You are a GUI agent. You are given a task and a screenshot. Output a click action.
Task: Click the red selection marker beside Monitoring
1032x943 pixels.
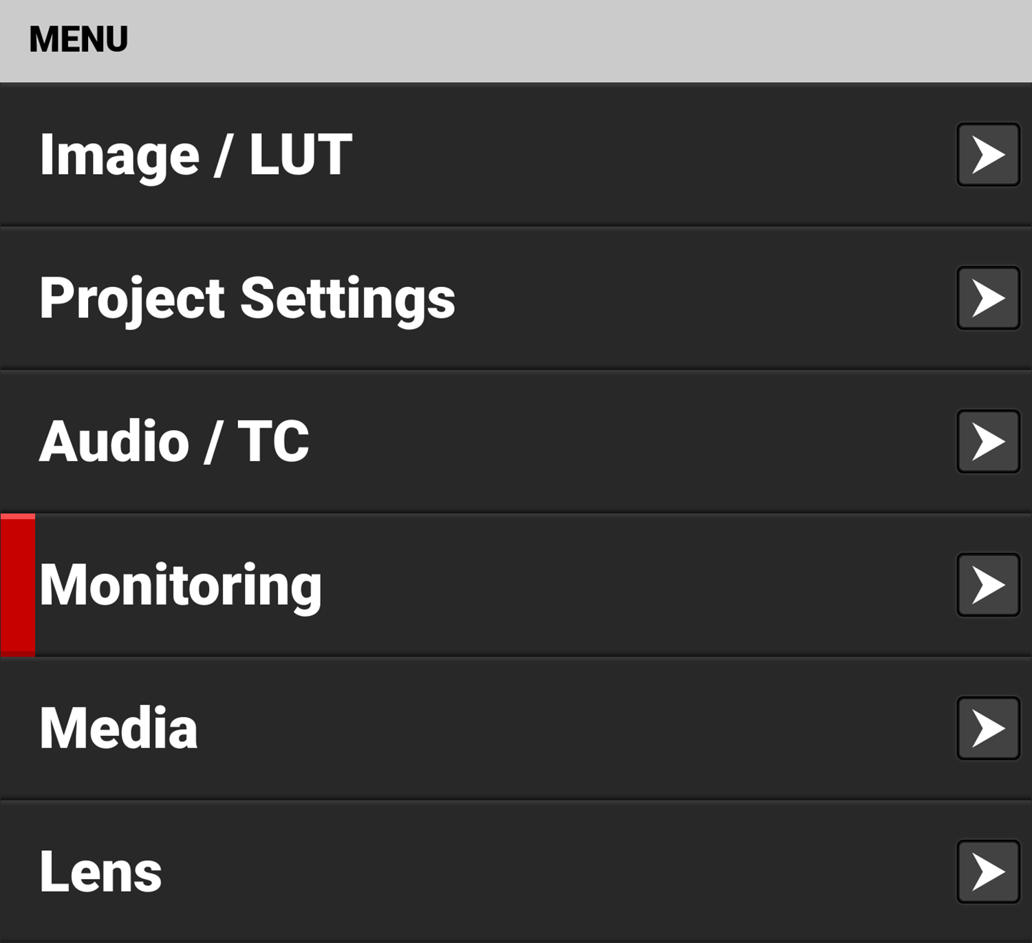(18, 585)
